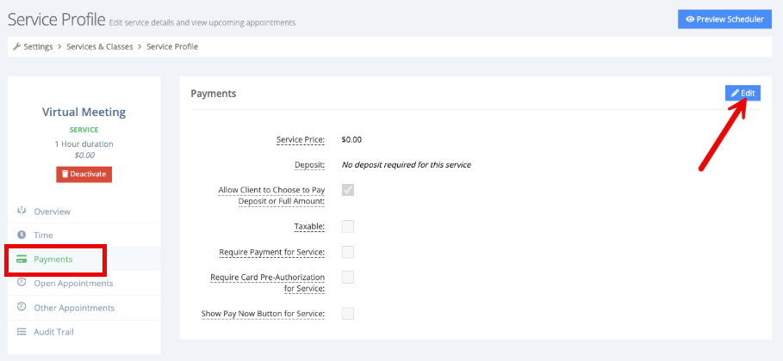Viewport: 783px width, 361px height.
Task: Click the Show Pay Now Button label
Action: coord(264,313)
